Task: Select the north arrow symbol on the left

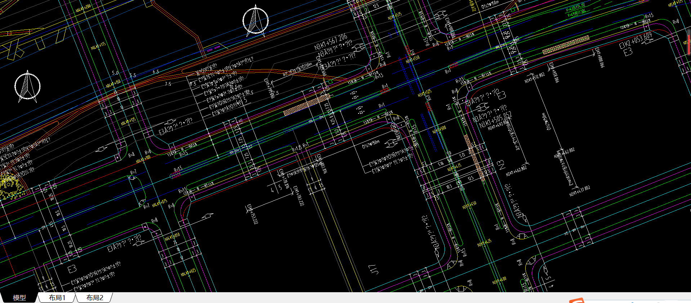Action: 27,87
